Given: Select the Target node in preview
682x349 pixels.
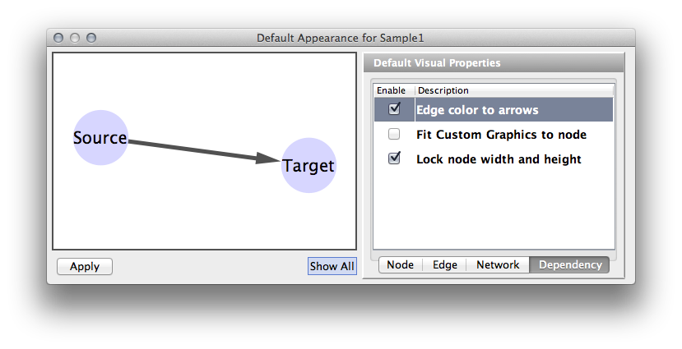Looking at the screenshot, I should pyautogui.click(x=309, y=165).
